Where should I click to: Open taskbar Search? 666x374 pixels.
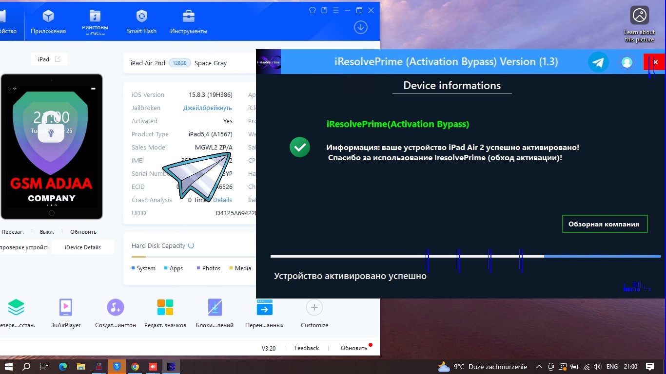pos(27,367)
